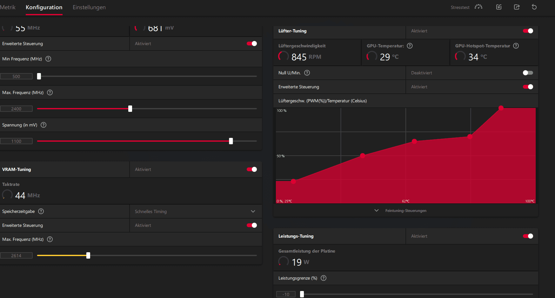The image size is (555, 298).
Task: Switch to the Metrik tab
Action: [x=8, y=7]
